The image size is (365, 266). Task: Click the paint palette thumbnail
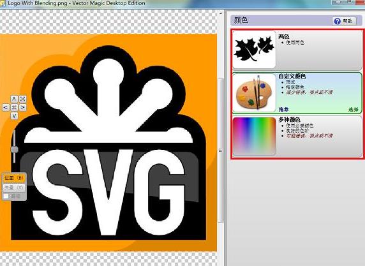[254, 93]
